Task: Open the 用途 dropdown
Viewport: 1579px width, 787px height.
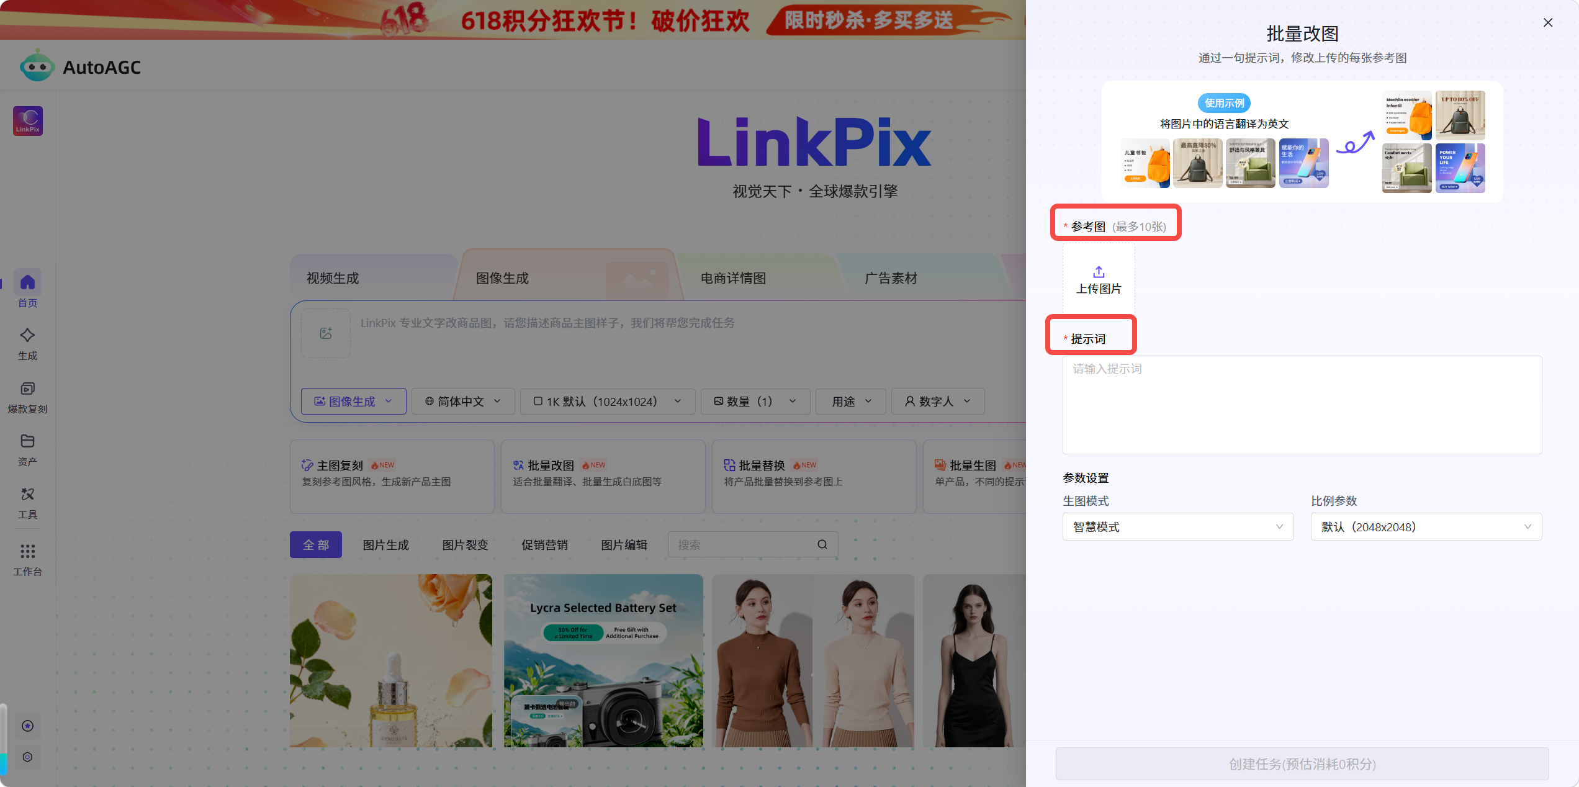Action: [x=851, y=402]
